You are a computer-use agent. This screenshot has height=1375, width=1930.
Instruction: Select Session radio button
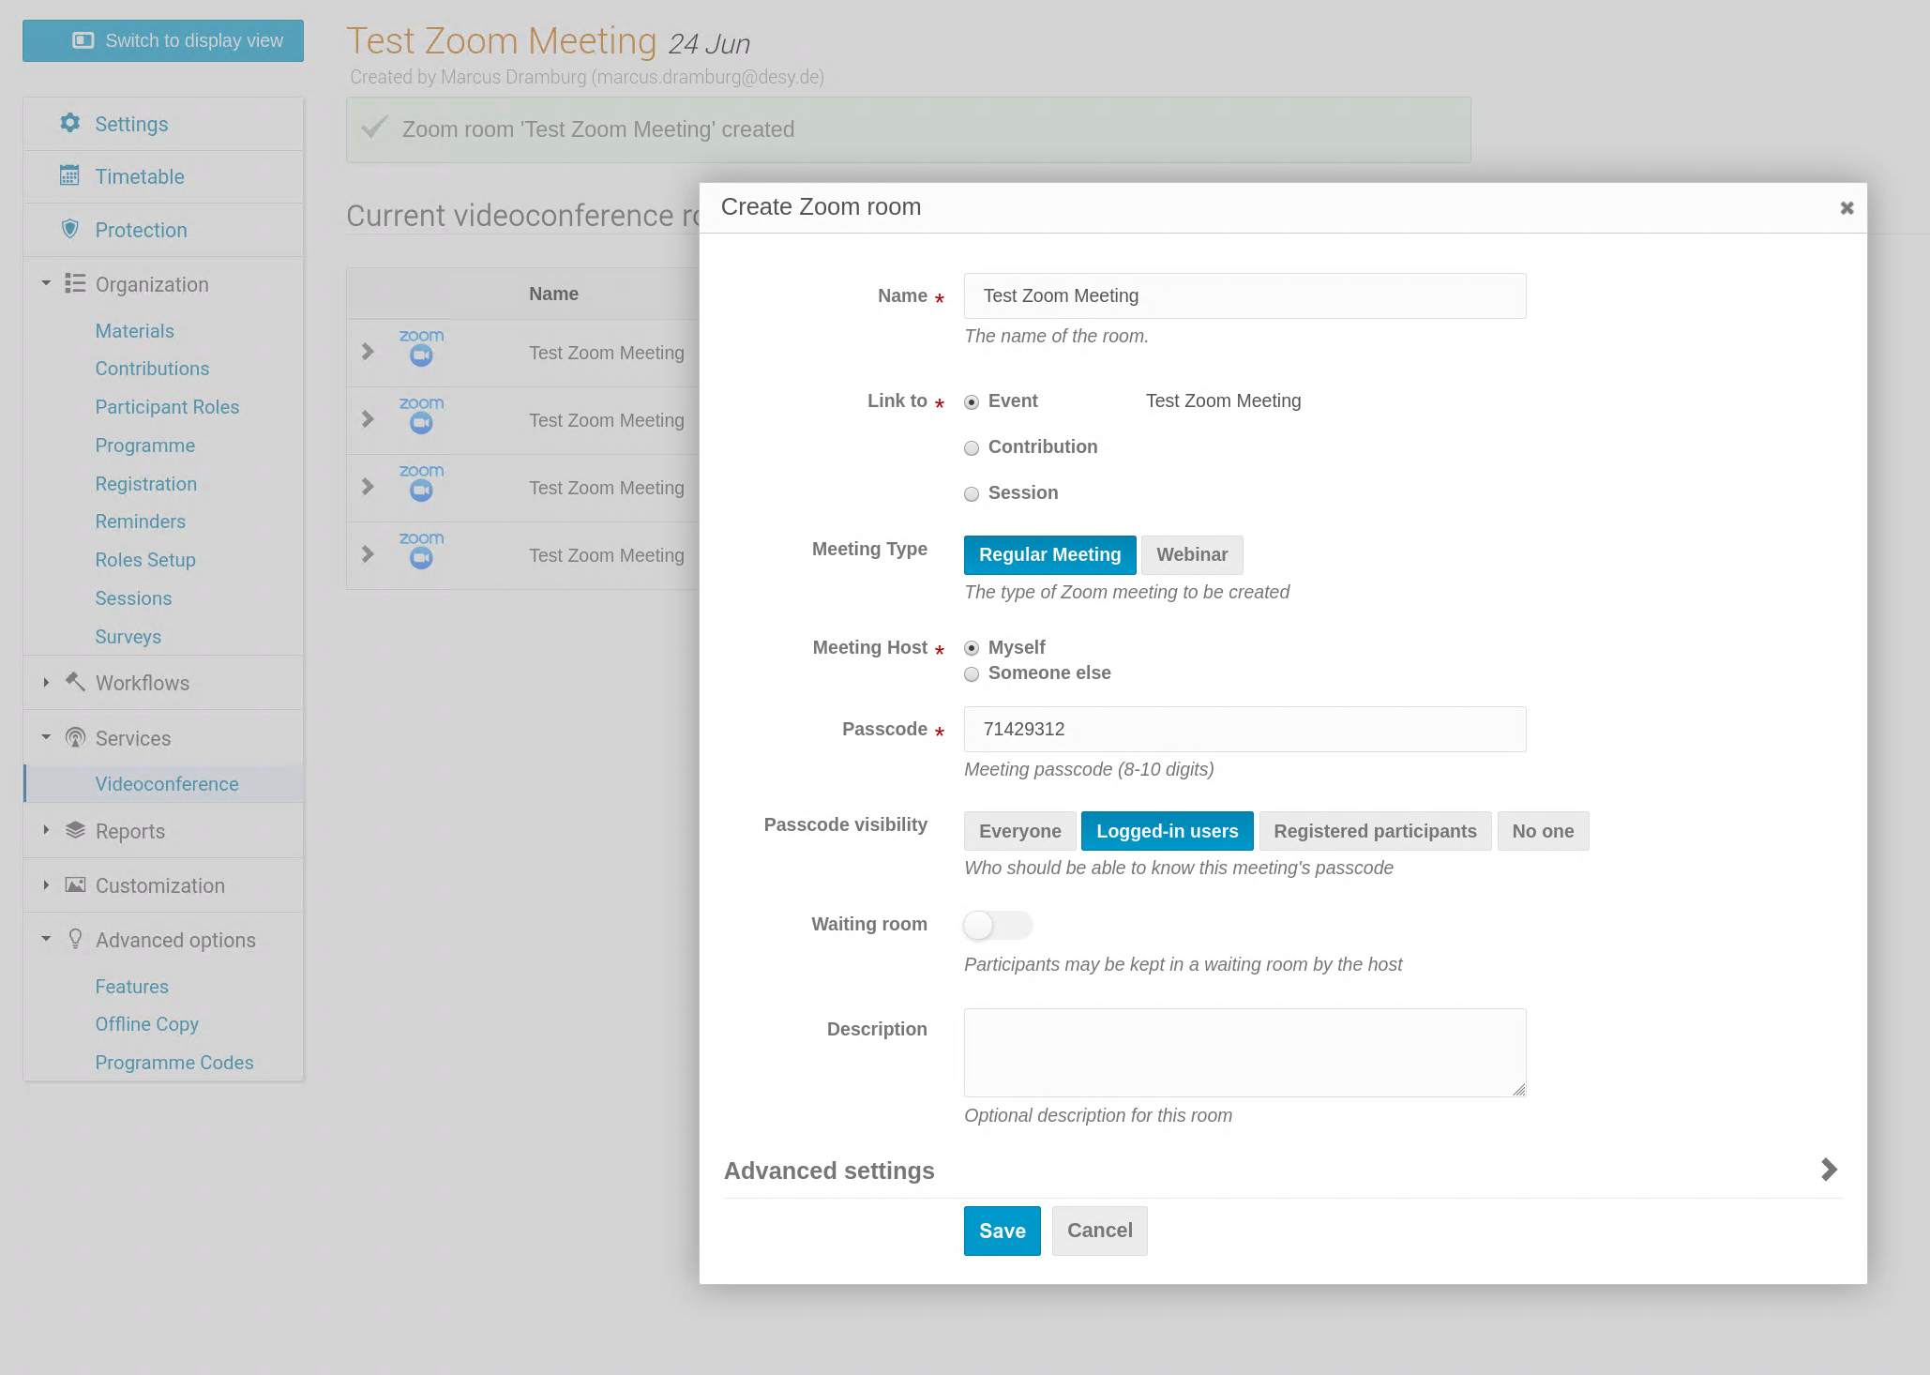coord(972,494)
